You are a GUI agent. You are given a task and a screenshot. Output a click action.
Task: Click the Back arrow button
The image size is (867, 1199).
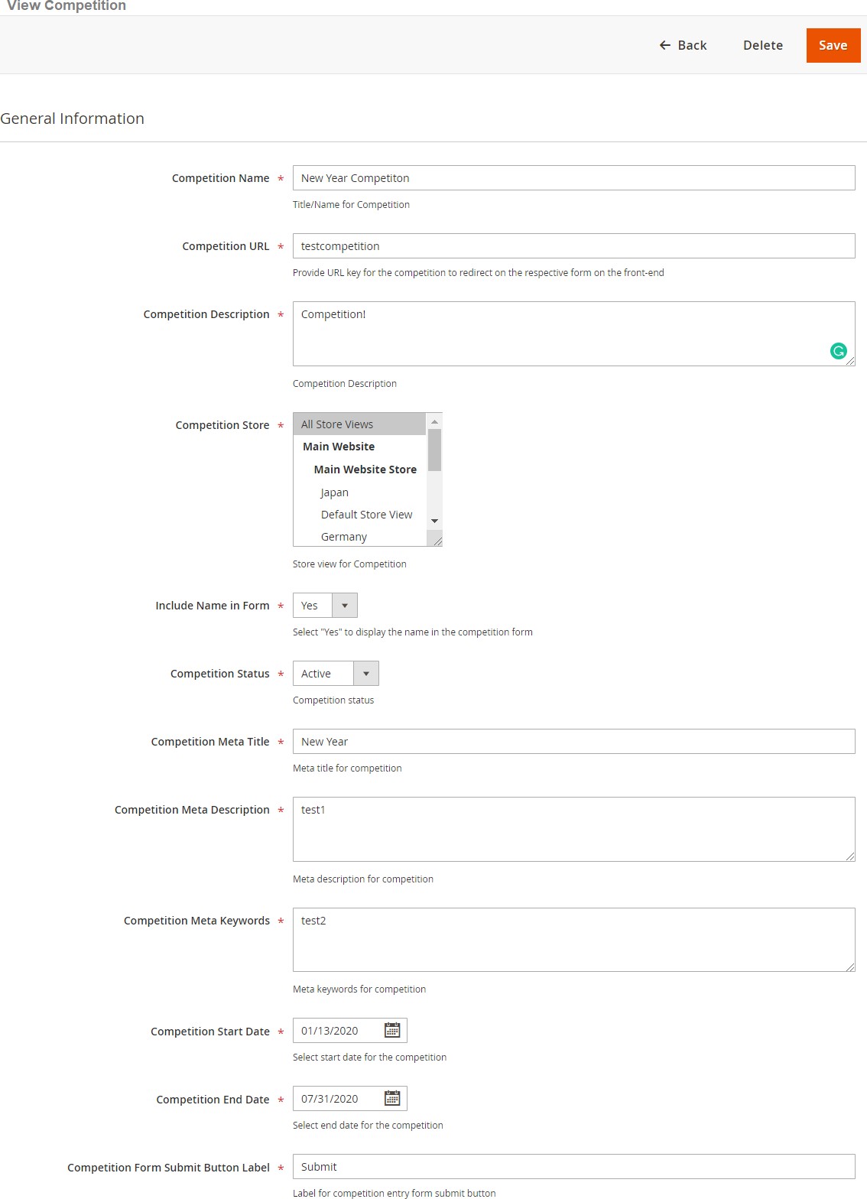(x=683, y=45)
